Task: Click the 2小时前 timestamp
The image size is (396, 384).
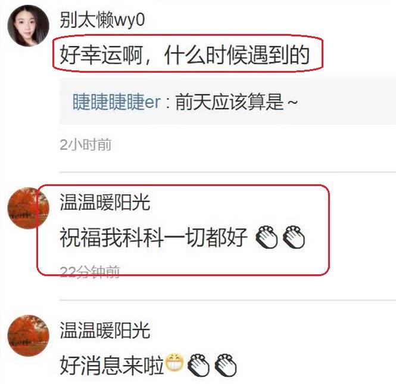Action: tap(86, 145)
